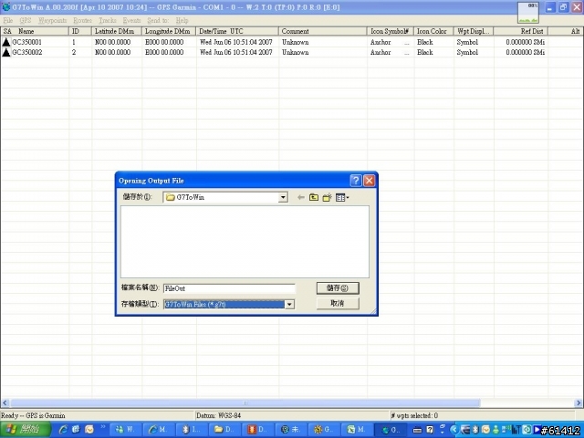Expand the file type dropdown arrow

(x=289, y=304)
